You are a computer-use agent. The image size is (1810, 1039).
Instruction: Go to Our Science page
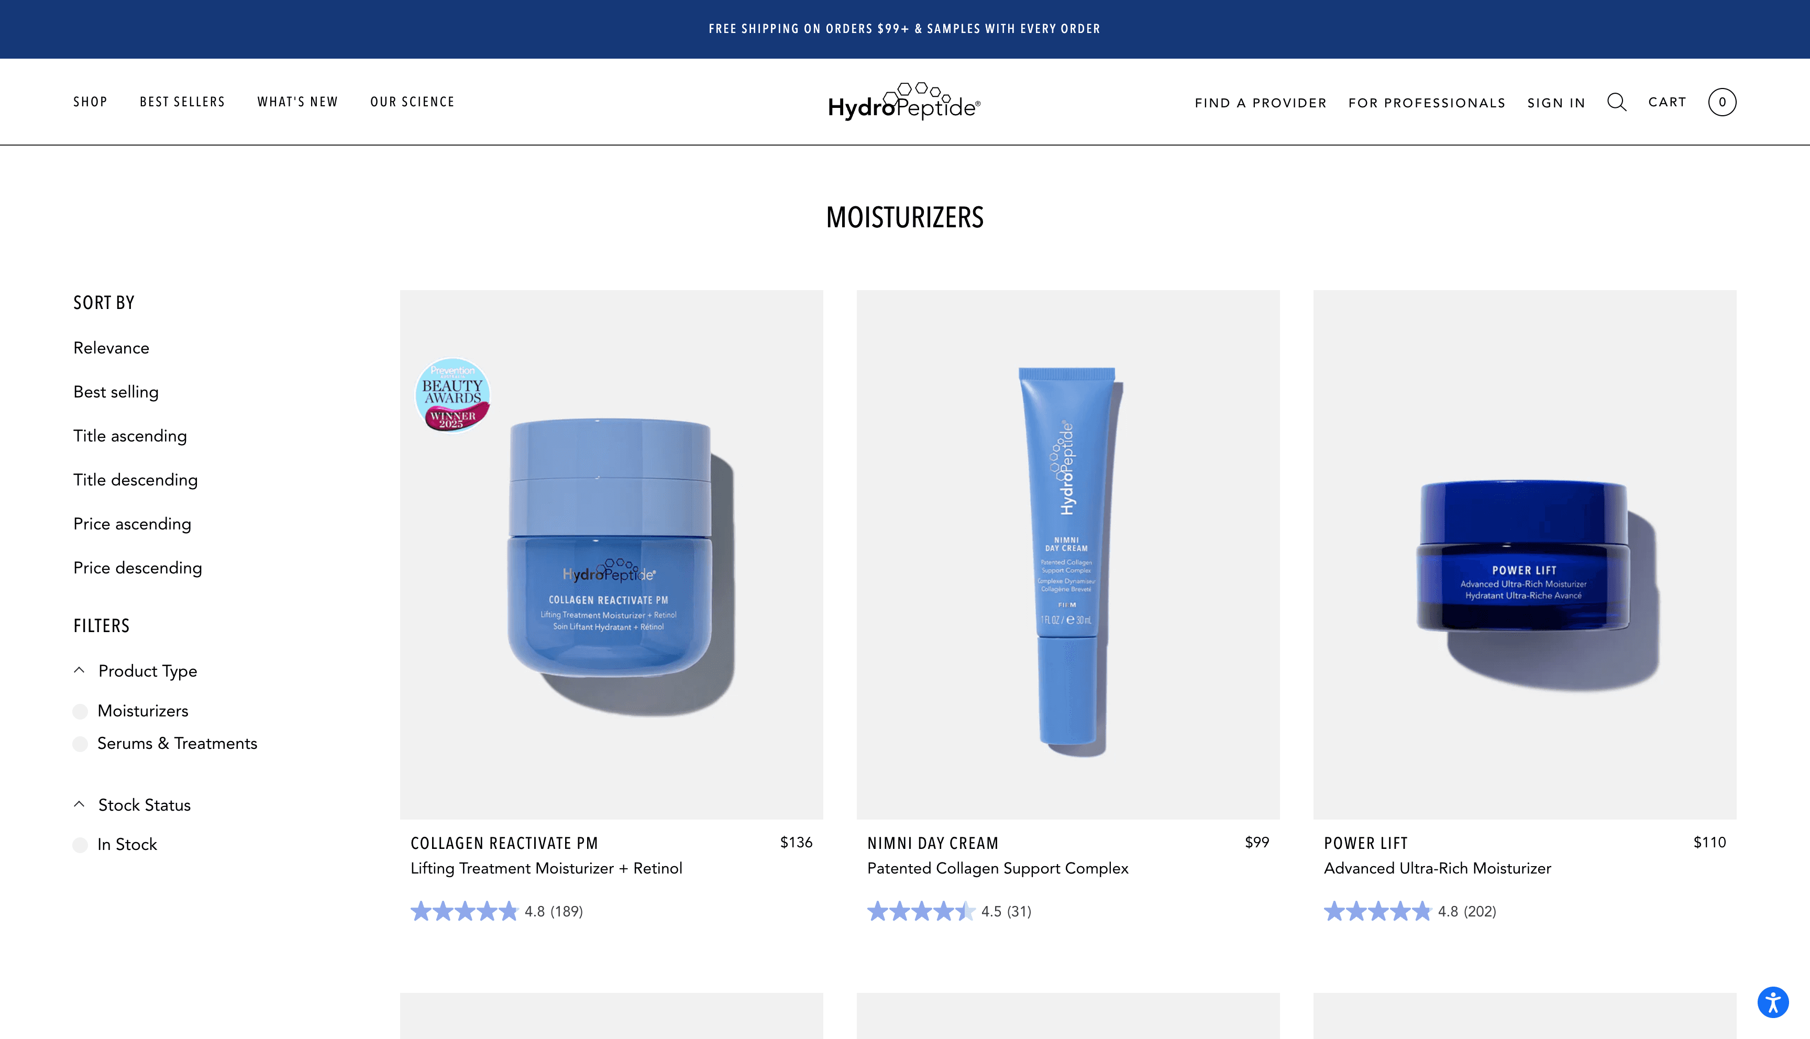(x=412, y=102)
